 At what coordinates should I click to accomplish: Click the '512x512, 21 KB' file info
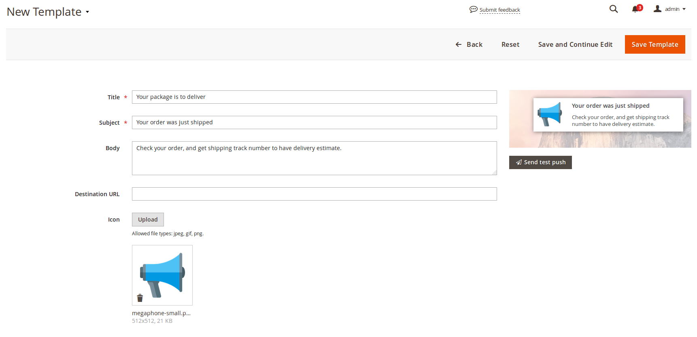pyautogui.click(x=152, y=321)
